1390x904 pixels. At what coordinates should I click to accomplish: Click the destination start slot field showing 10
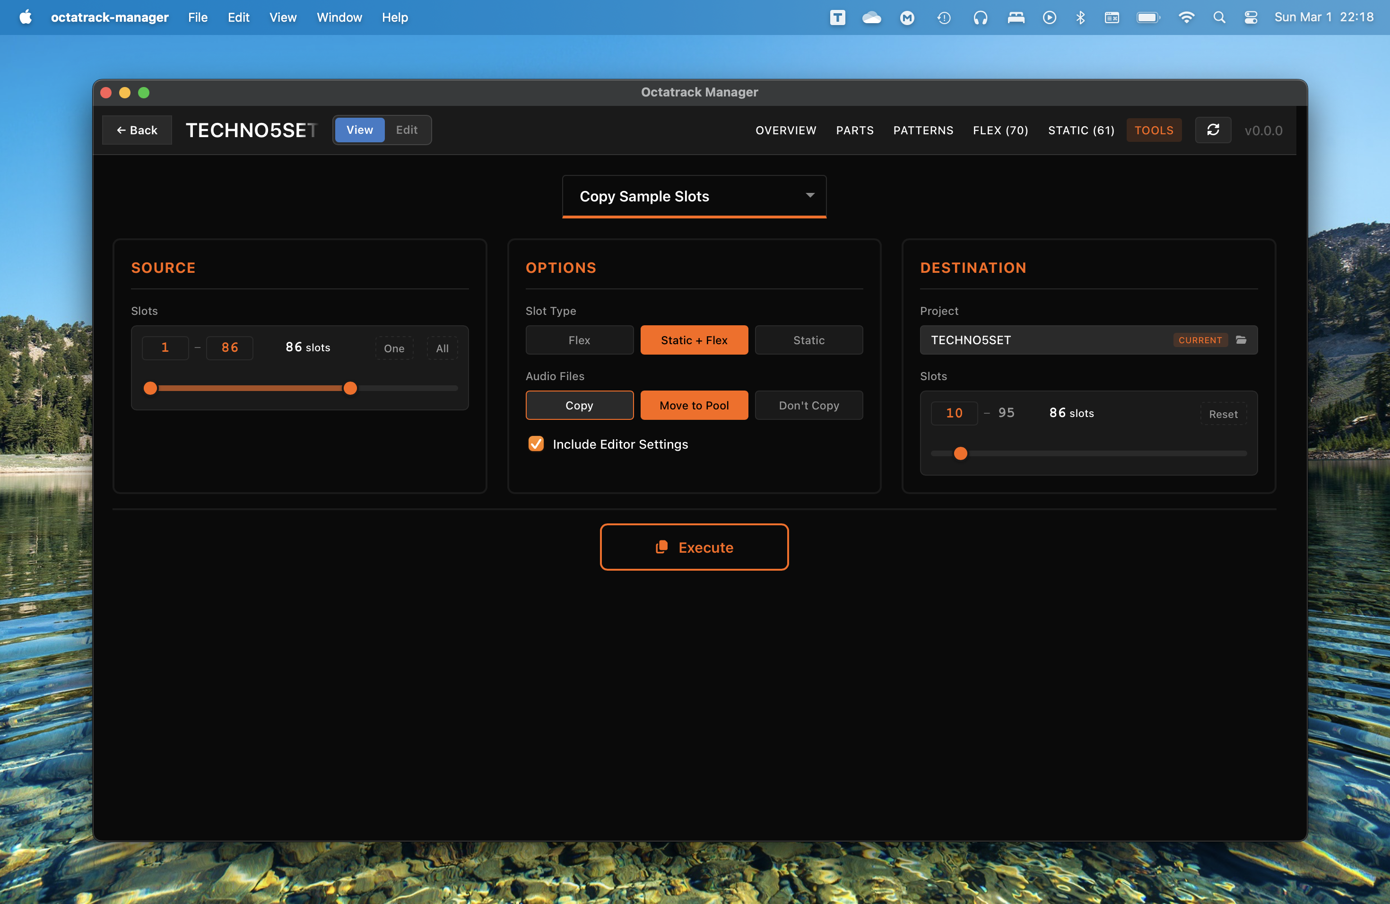click(953, 413)
